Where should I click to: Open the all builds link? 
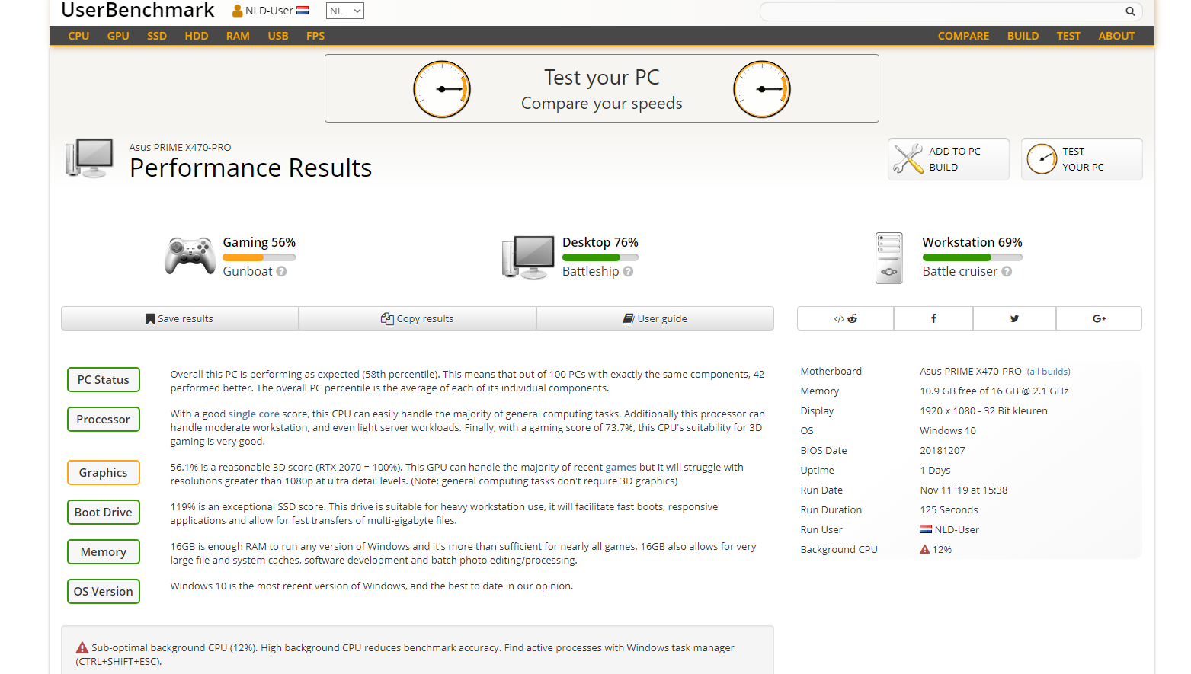click(x=1049, y=372)
